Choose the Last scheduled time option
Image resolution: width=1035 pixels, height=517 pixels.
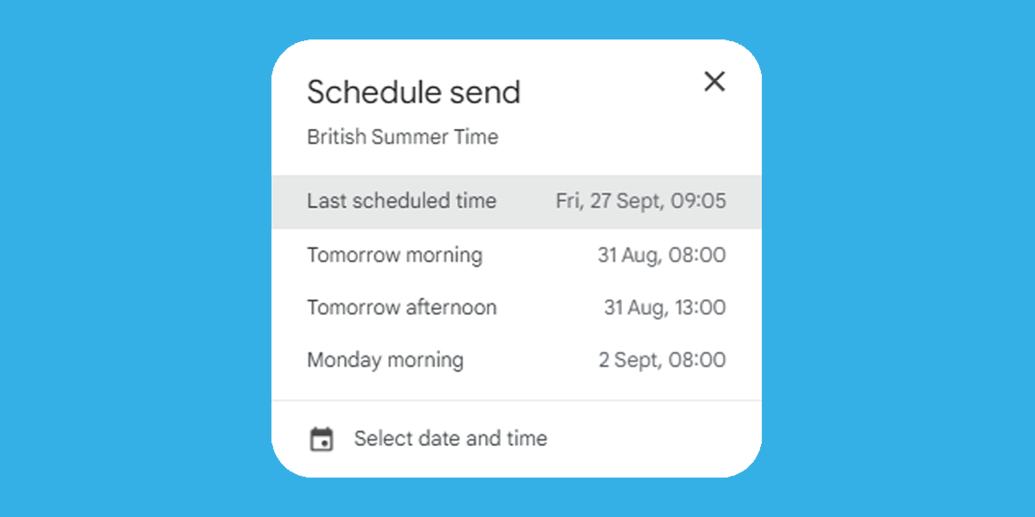[x=516, y=202]
